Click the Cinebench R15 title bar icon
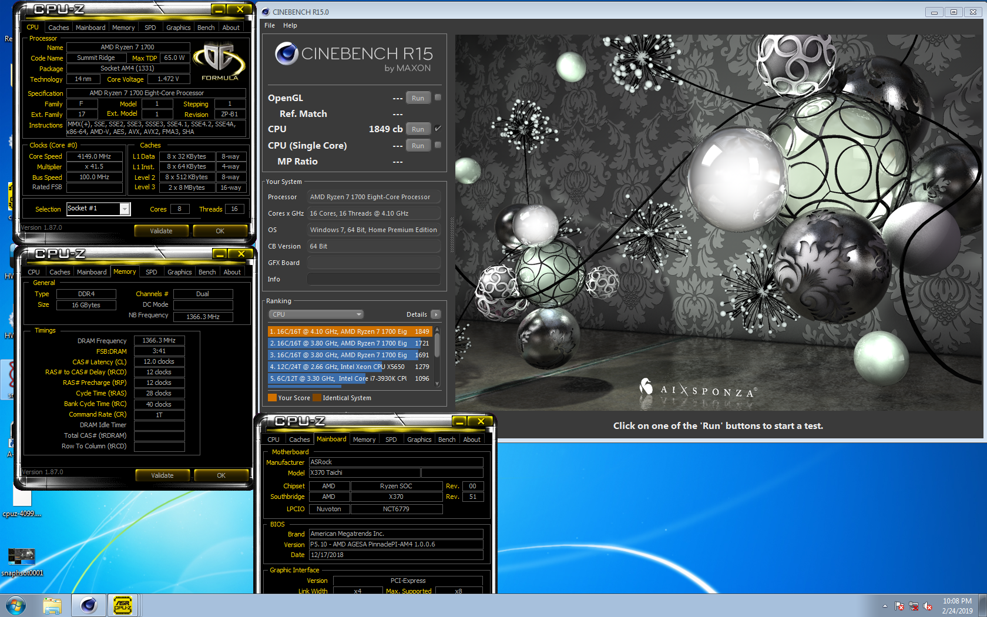987x617 pixels. 266,12
